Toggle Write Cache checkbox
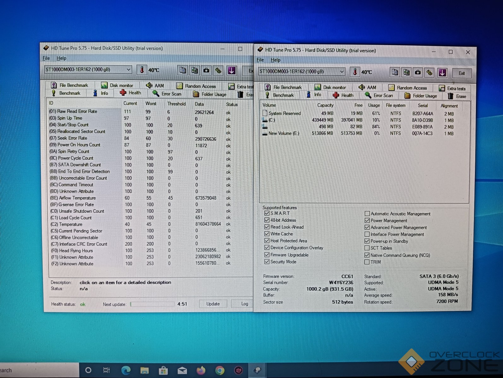 (267, 234)
